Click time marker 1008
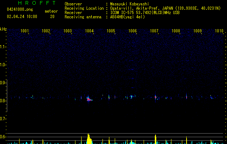This screenshot has height=144, width=227. tap(176, 31)
